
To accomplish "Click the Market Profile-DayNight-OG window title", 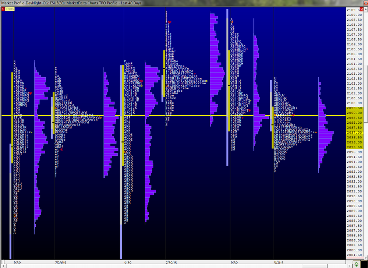I will pyautogui.click(x=71, y=3).
